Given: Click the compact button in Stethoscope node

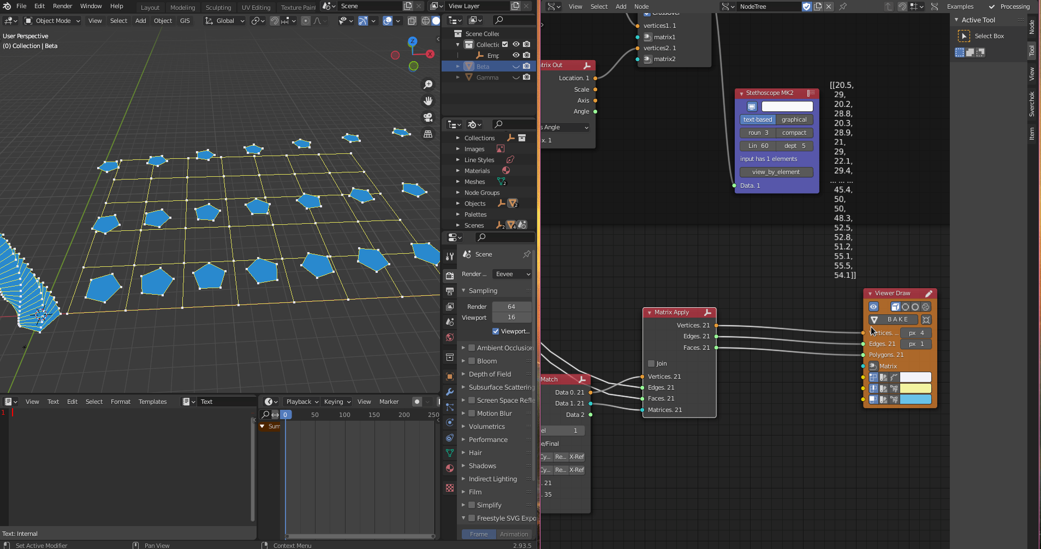Looking at the screenshot, I should pyautogui.click(x=794, y=133).
